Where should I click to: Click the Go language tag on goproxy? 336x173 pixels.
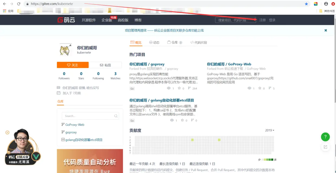tap(132, 89)
